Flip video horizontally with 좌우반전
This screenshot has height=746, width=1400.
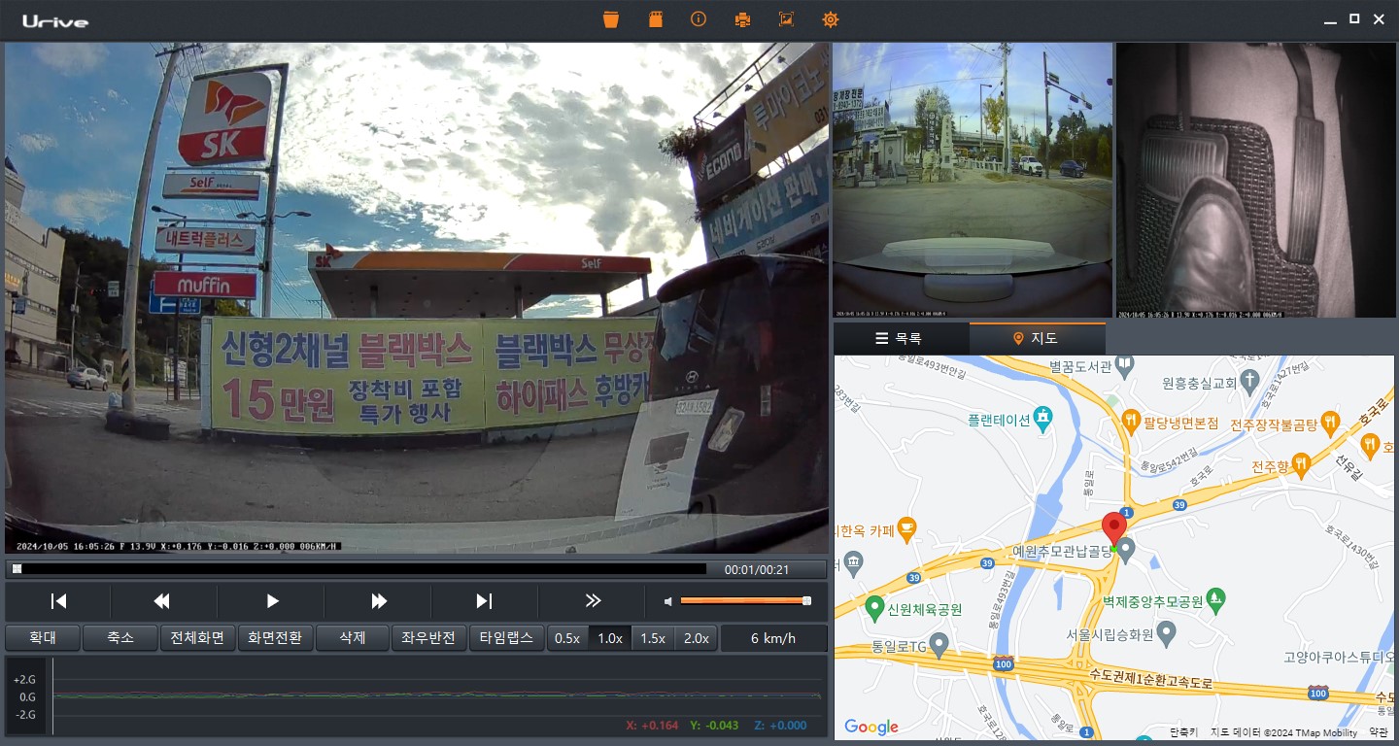429,638
